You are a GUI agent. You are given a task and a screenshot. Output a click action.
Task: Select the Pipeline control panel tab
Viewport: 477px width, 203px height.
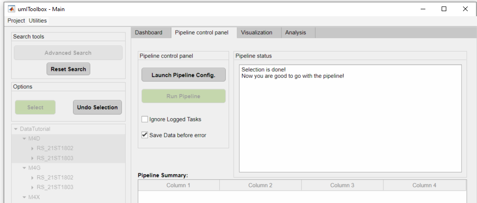pos(202,32)
